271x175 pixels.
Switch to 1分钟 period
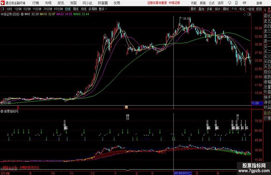pyautogui.click(x=18, y=9)
